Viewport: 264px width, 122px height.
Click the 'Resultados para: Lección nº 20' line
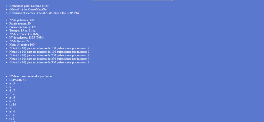29,6
